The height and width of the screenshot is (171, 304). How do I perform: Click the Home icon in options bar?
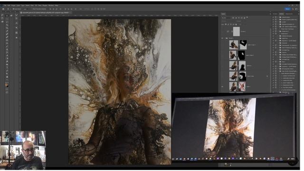(x=3, y=9)
